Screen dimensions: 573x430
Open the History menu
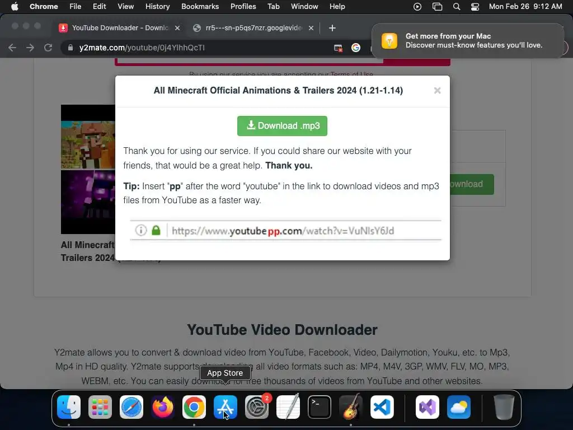(157, 7)
